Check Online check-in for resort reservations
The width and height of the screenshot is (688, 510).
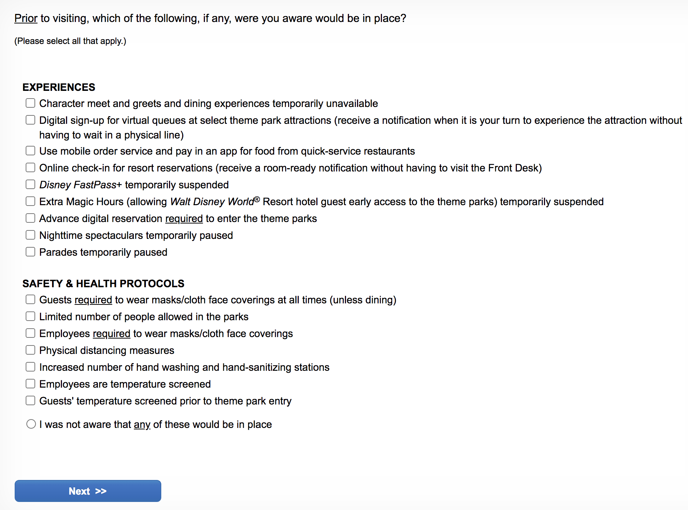tap(30, 168)
